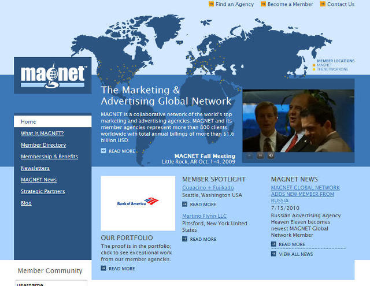The image size is (370, 286).
Task: Click the arrow icon beside View All News
Action: 273,254
